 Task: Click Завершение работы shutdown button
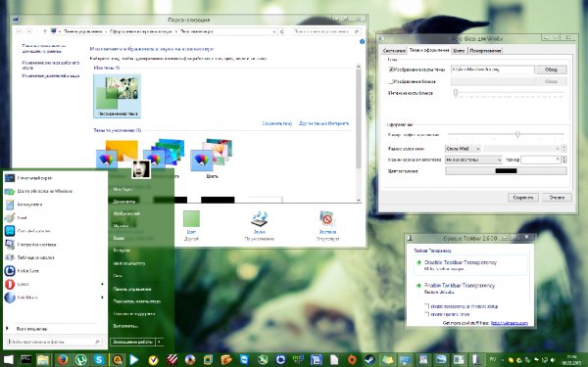click(132, 342)
